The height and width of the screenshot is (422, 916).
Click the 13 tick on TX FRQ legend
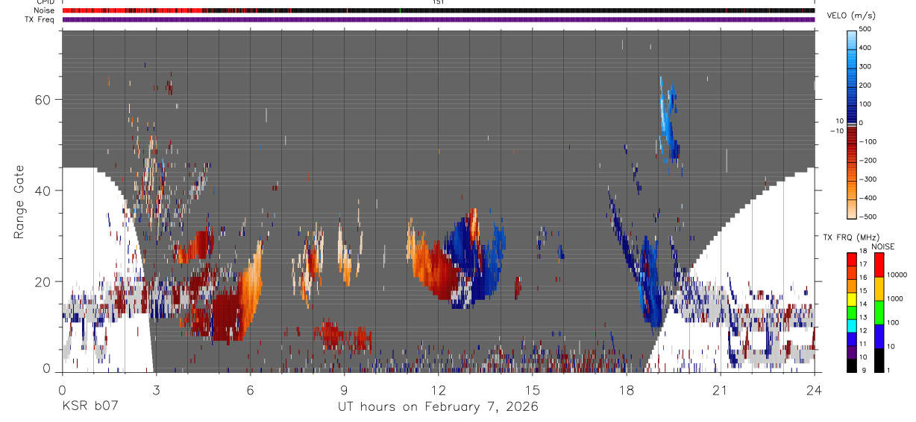coord(864,317)
